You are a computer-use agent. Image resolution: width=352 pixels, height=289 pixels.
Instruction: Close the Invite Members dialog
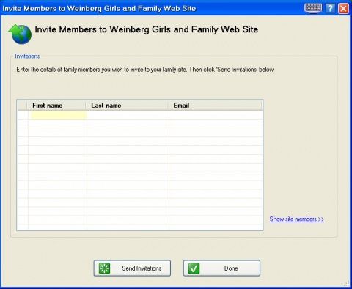click(x=343, y=8)
